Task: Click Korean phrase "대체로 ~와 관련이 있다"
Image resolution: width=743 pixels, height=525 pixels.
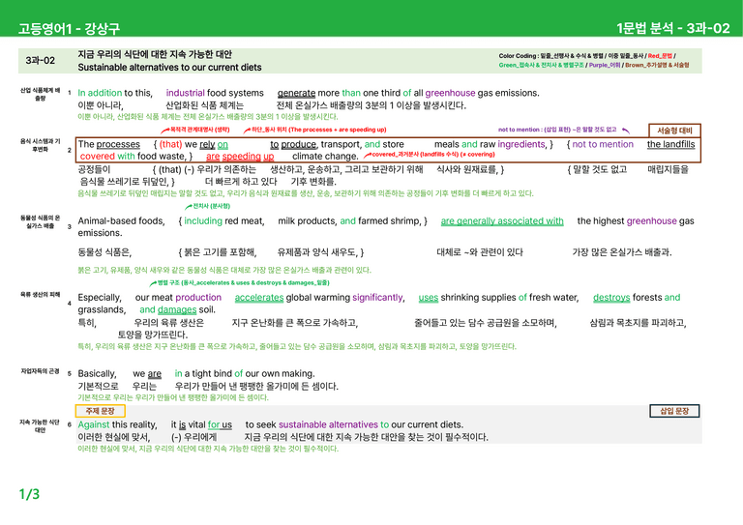Action: coord(480,252)
